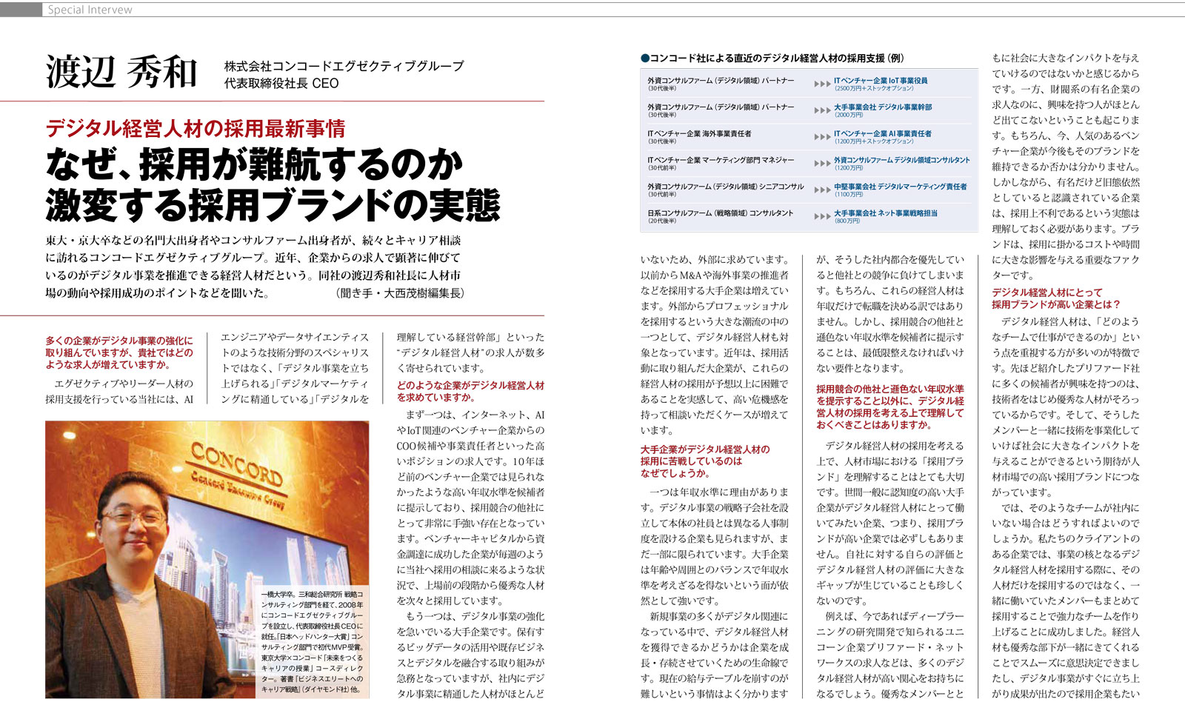This screenshot has width=1185, height=702.
Task: Click the "Special Interview" page header label
Action: point(90,10)
